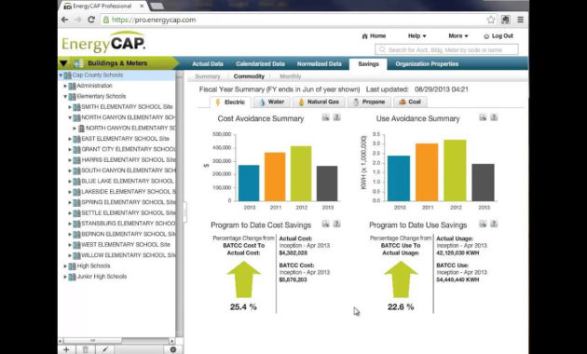The image size is (587, 354).
Task: Open the More dropdown menu
Action: click(x=458, y=36)
